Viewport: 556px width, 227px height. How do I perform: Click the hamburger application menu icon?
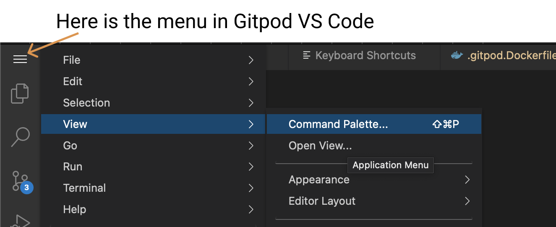click(20, 60)
